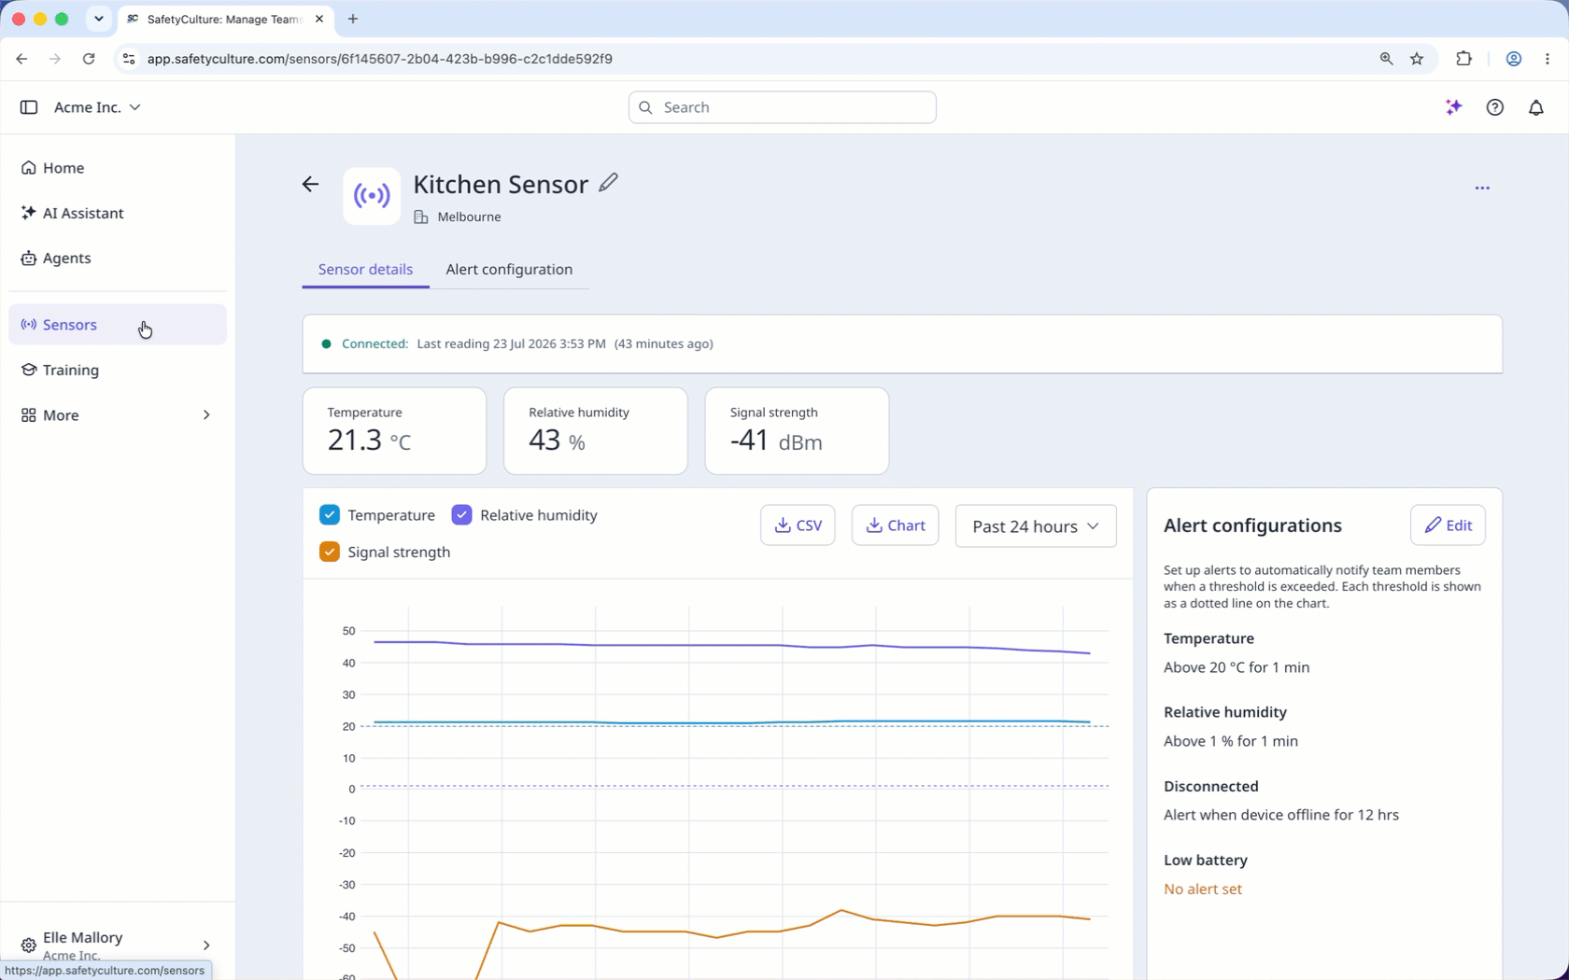This screenshot has height=980, width=1569.
Task: Uncheck the Temperature checkbox
Action: pos(330,515)
